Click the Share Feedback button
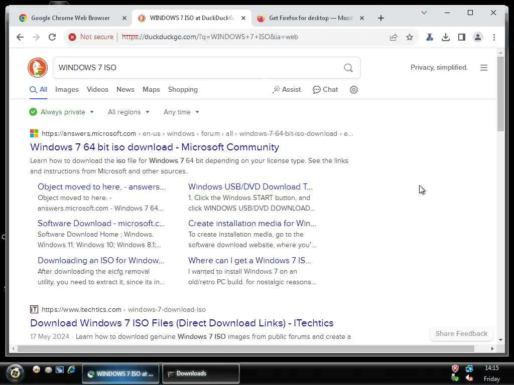This screenshot has width=514, height=385. (x=461, y=333)
